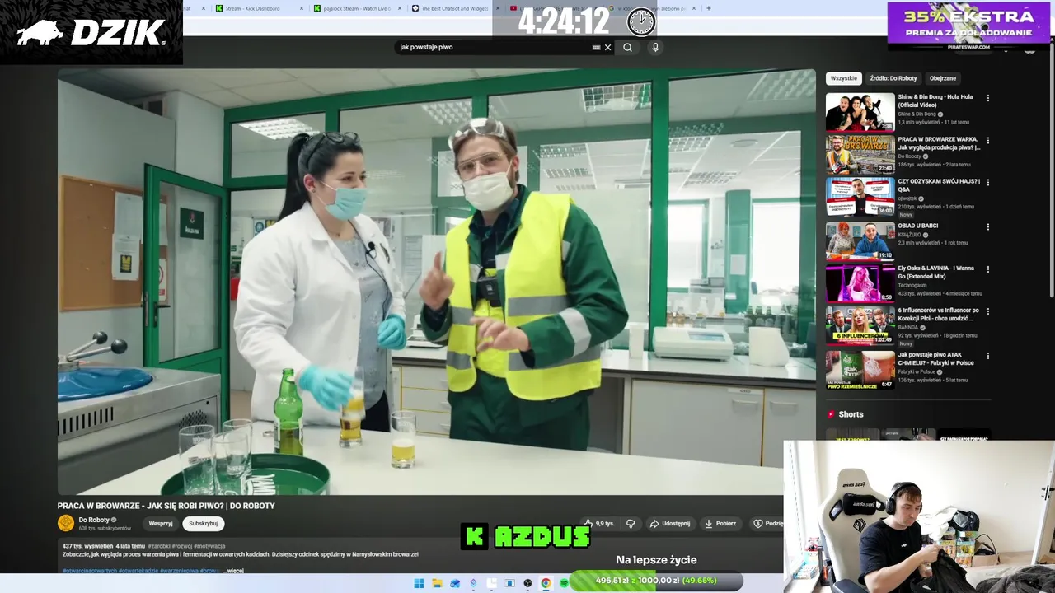Open options menu for Shine & Din Dong video
Image resolution: width=1055 pixels, height=593 pixels.
pyautogui.click(x=988, y=98)
